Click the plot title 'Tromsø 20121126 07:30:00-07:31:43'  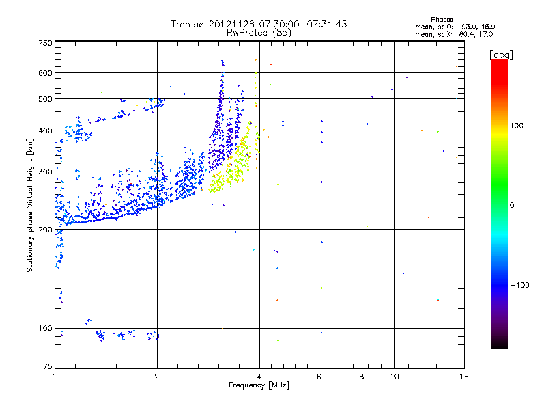[259, 24]
